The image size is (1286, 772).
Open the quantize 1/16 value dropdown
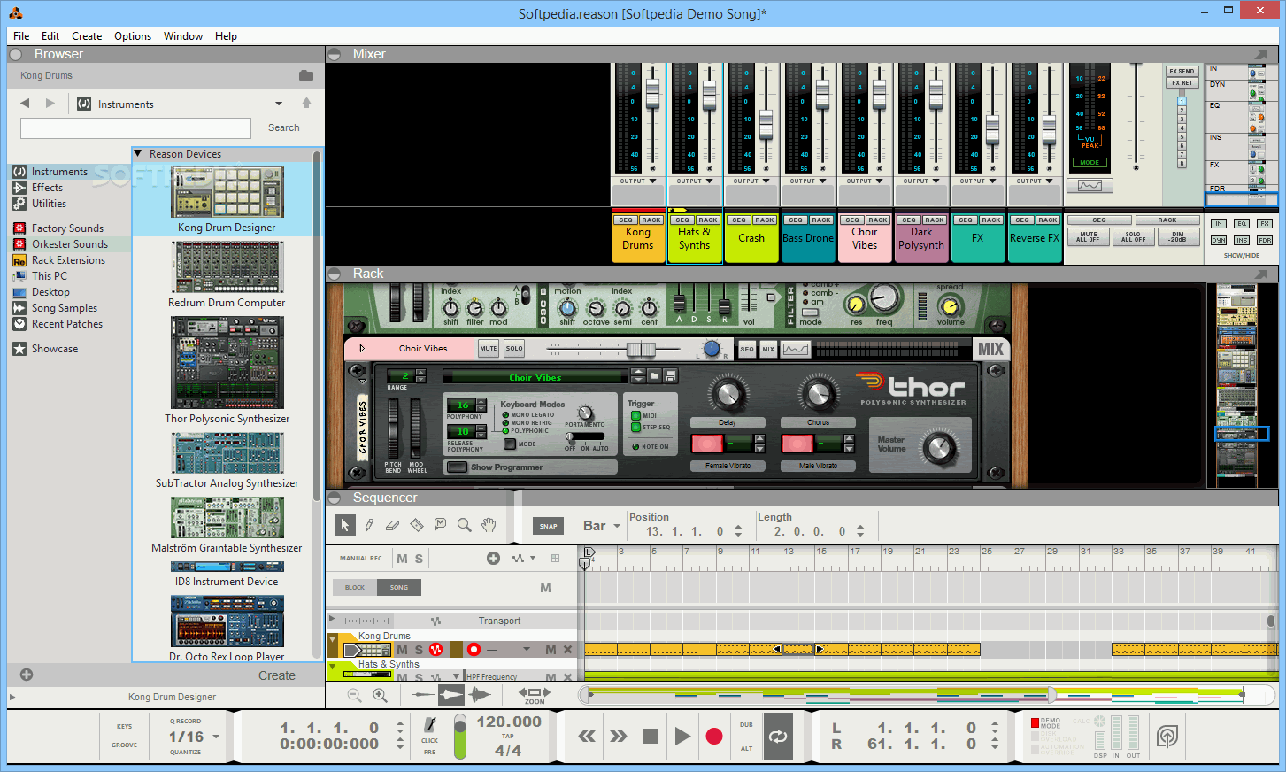pyautogui.click(x=216, y=737)
